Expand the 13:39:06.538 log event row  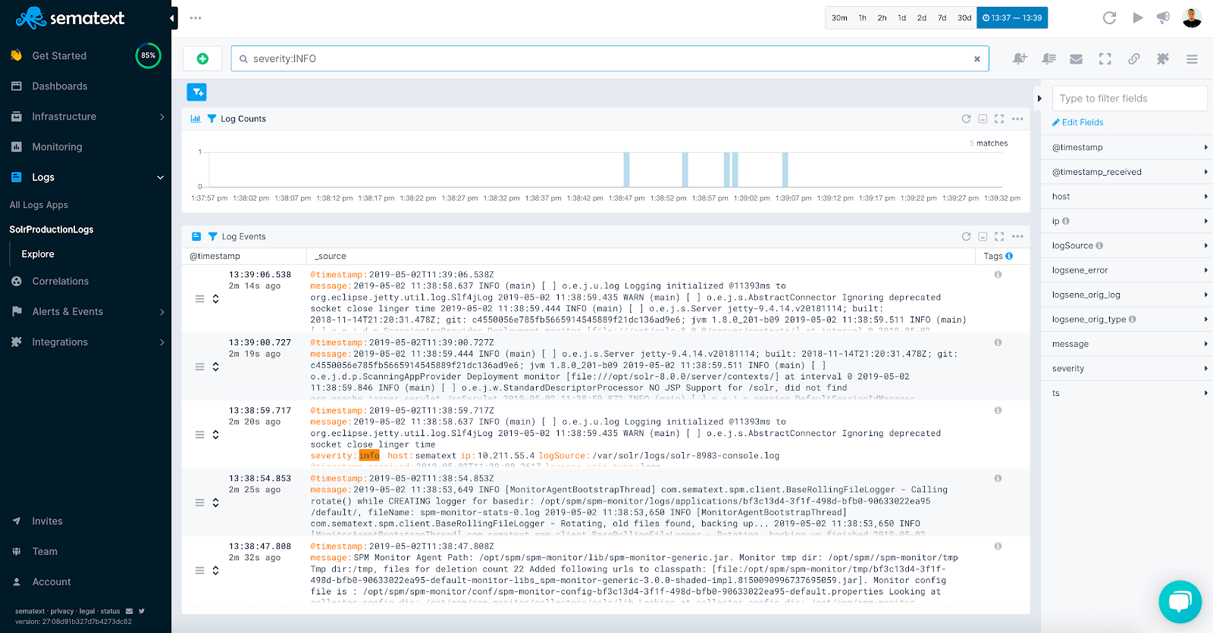click(x=215, y=299)
